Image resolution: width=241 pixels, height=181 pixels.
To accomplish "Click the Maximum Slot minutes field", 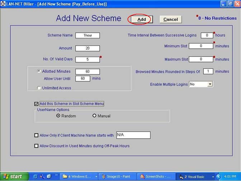I will tap(201, 59).
